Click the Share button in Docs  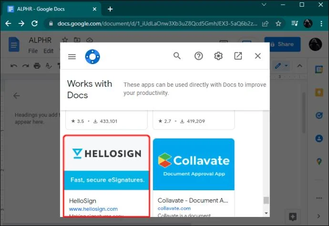(x=282, y=44)
